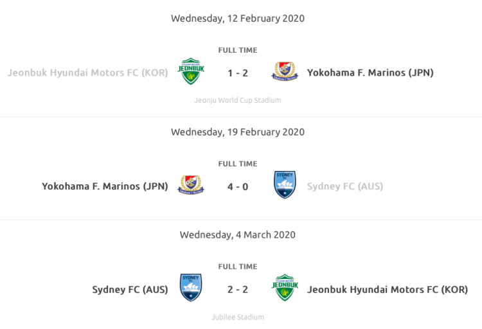The width and height of the screenshot is (482, 329).
Task: Click the Sydney FC crest in the 4 March match
Action: pyautogui.click(x=192, y=289)
